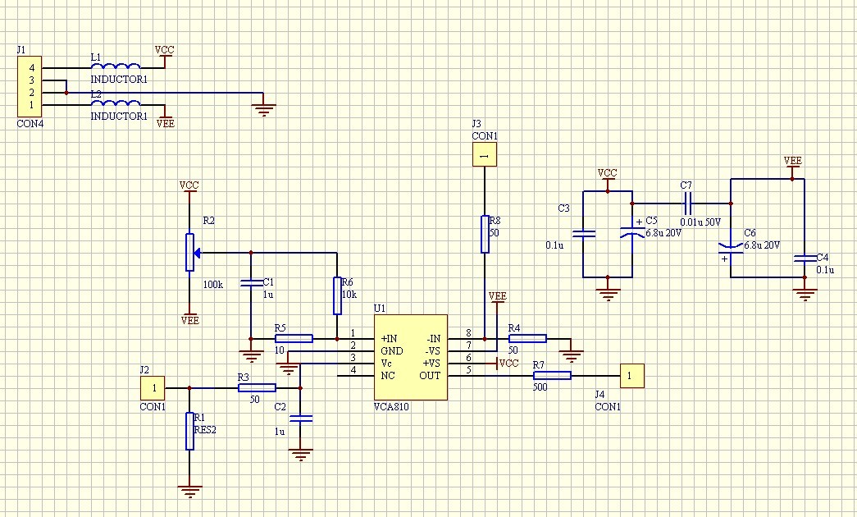Select potentiometer R2 body
The image size is (857, 517).
(189, 252)
